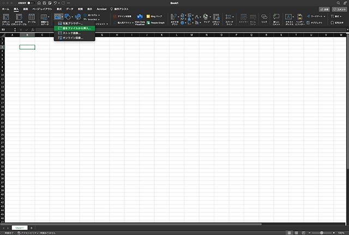
Task: Switch to the データ ribbon tab
Action: click(70, 9)
